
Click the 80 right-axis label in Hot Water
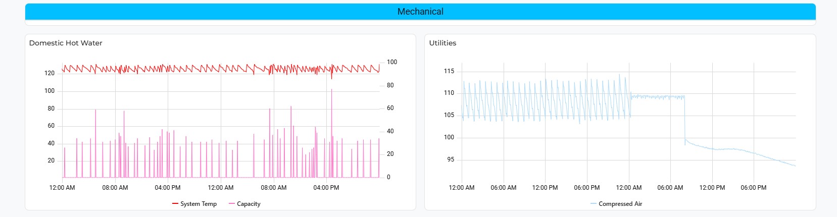[390, 85]
